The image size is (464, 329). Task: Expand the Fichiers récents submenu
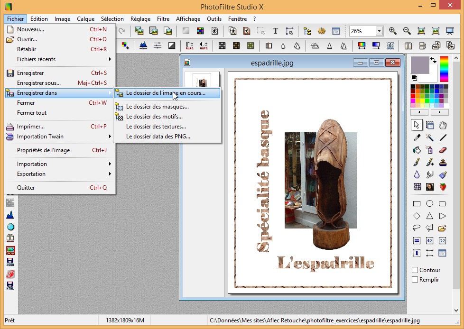click(60, 59)
